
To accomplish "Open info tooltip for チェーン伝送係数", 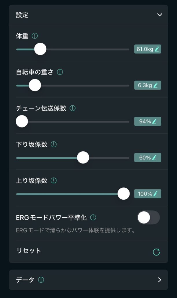I will pos(73,108).
